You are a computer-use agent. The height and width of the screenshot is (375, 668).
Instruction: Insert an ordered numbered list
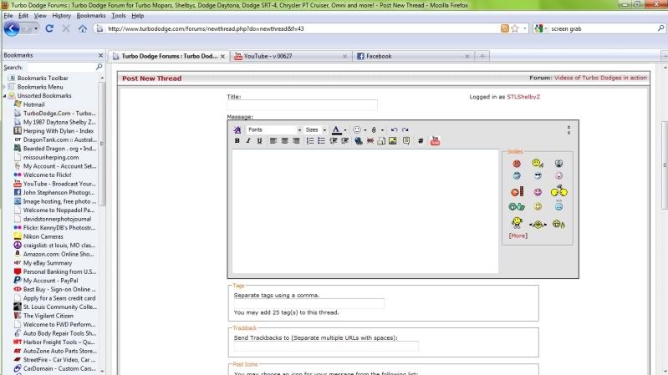point(309,141)
